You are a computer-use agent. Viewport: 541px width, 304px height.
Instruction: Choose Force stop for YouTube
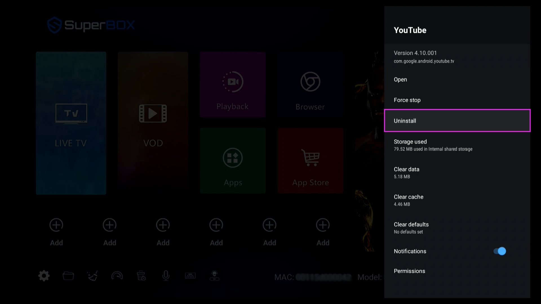(457, 100)
